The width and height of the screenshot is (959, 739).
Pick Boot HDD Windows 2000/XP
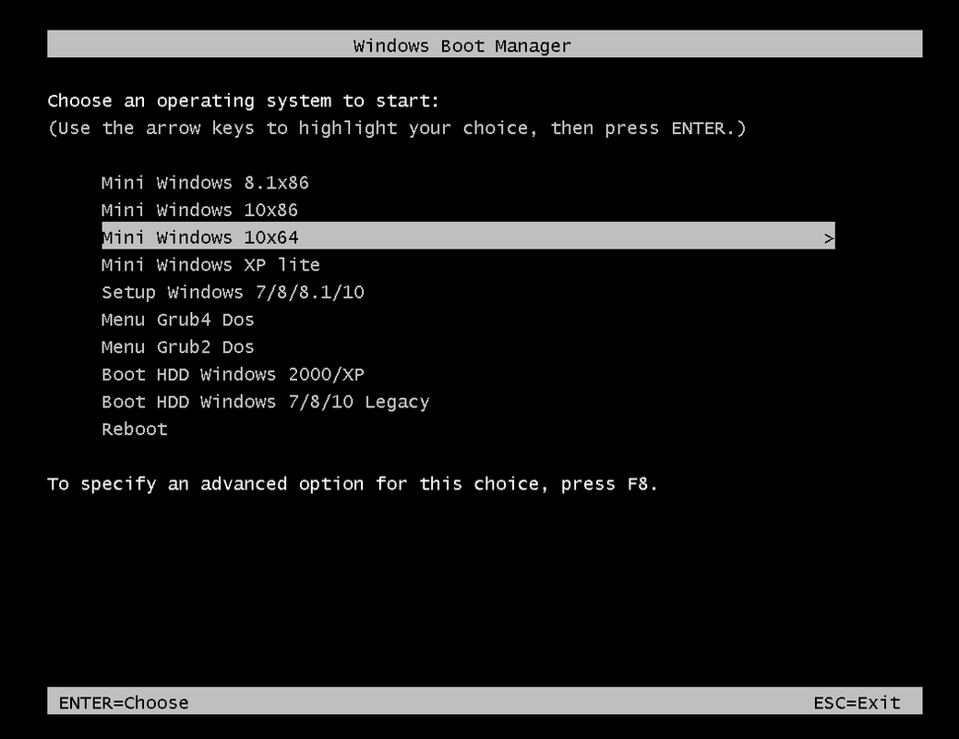click(x=233, y=374)
